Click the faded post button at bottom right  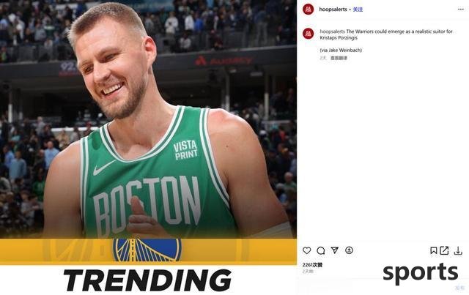click(x=459, y=288)
